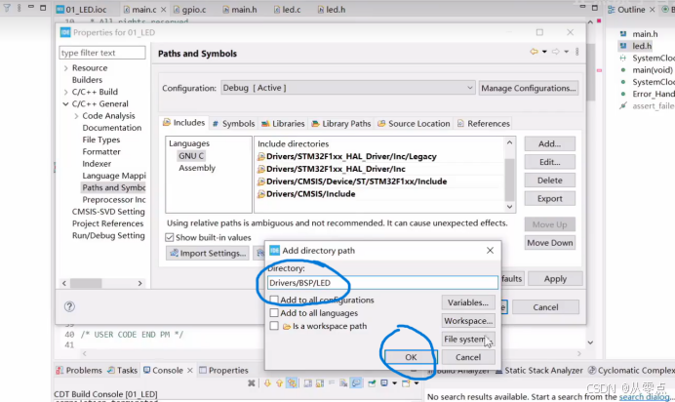The height and width of the screenshot is (402, 675).
Task: Expand the Code Analysis tree node
Action: [76, 116]
